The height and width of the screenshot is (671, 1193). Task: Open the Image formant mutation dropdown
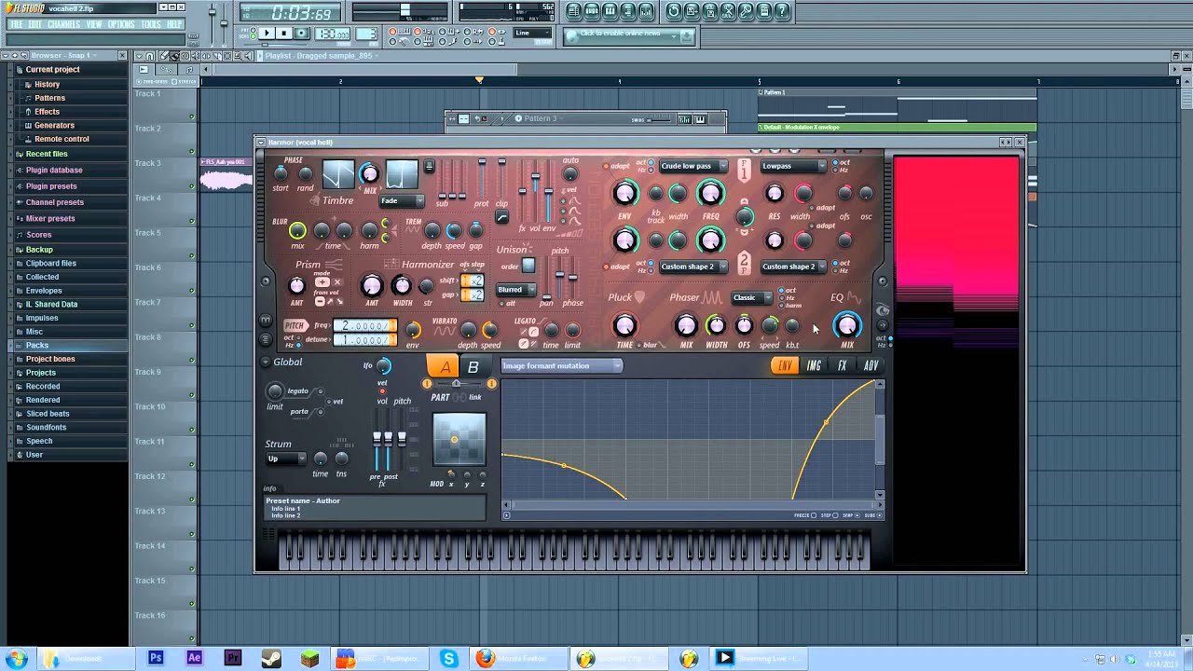point(562,366)
